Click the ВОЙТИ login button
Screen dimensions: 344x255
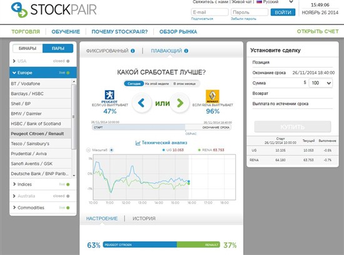[x=283, y=12]
